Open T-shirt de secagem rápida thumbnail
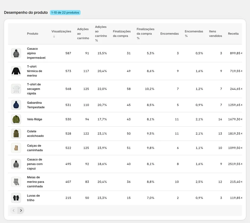The width and height of the screenshot is (250, 223). (x=16, y=89)
